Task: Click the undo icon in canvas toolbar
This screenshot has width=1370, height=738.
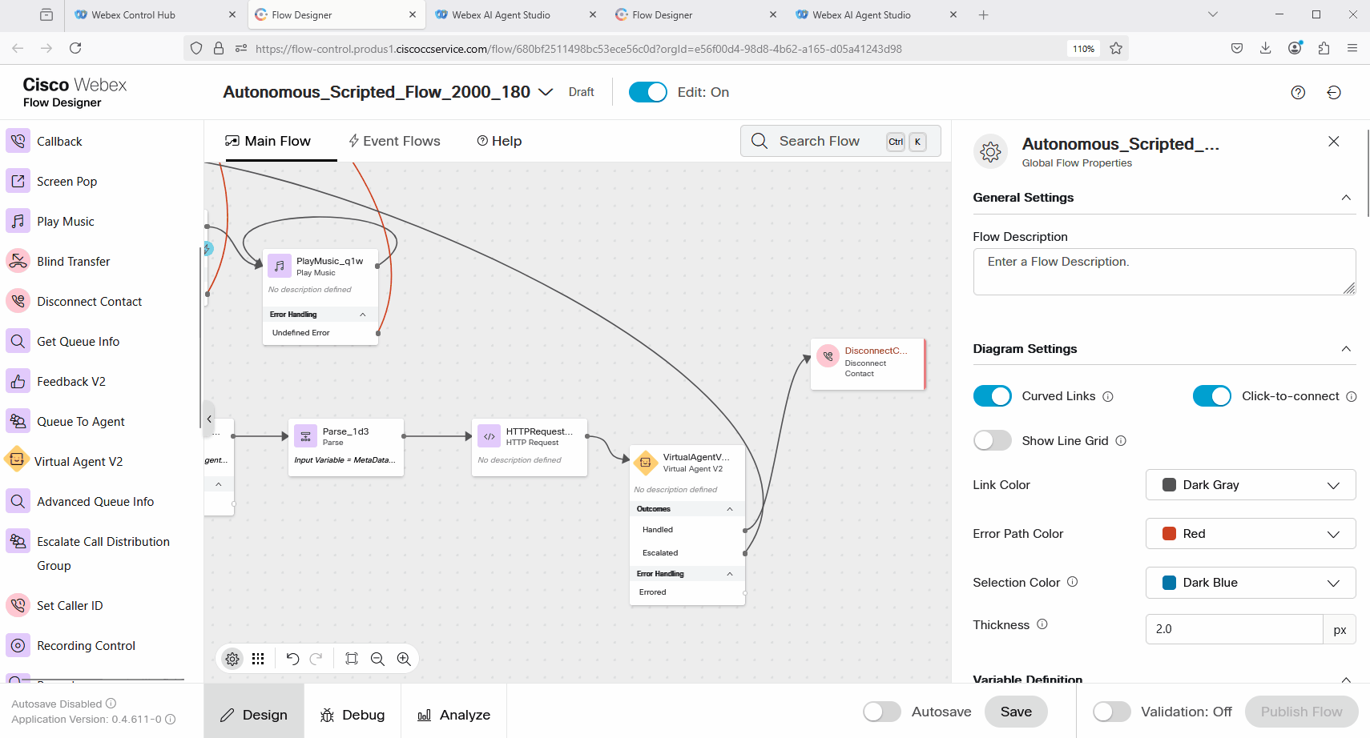Action: click(292, 659)
